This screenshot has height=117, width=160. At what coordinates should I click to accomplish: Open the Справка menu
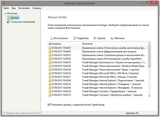click(x=37, y=8)
